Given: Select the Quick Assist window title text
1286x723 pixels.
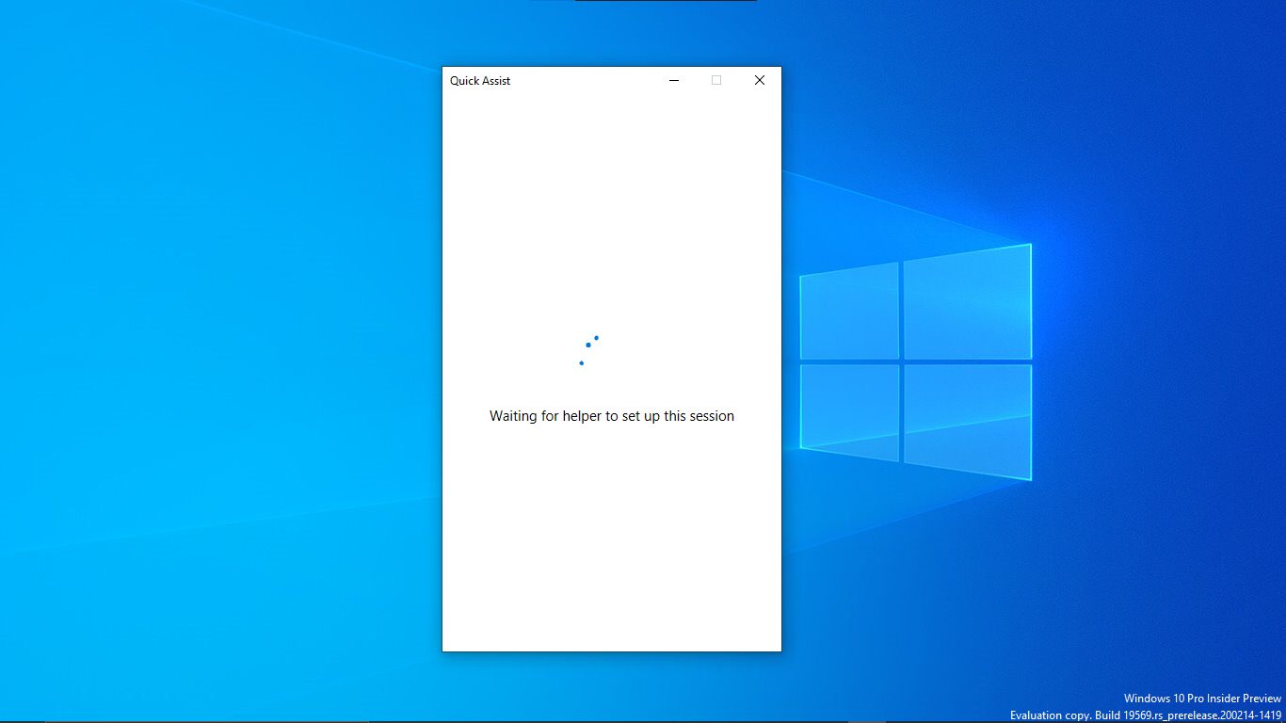Looking at the screenshot, I should 480,81.
